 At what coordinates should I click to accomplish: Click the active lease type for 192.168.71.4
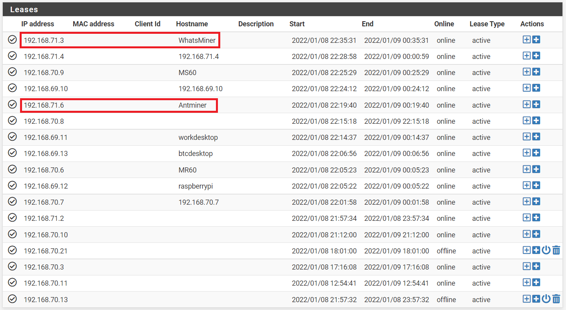click(481, 57)
